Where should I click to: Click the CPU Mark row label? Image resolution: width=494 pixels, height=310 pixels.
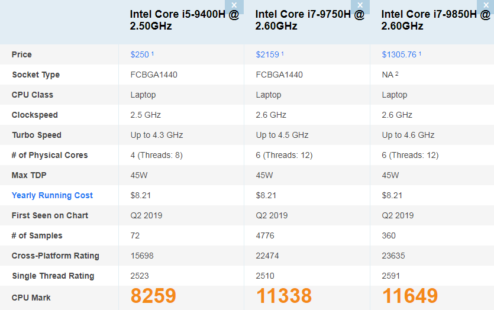[x=31, y=298]
